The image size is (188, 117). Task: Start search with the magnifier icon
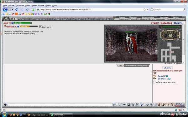[x=184, y=10]
